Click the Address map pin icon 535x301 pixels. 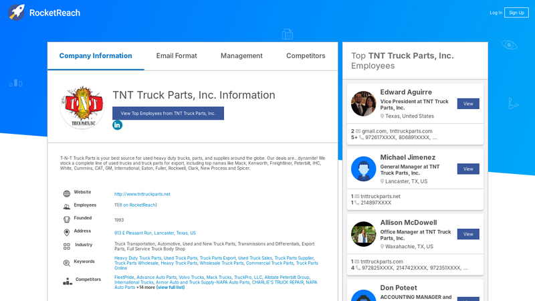point(66,232)
